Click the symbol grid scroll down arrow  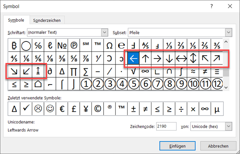226,87
